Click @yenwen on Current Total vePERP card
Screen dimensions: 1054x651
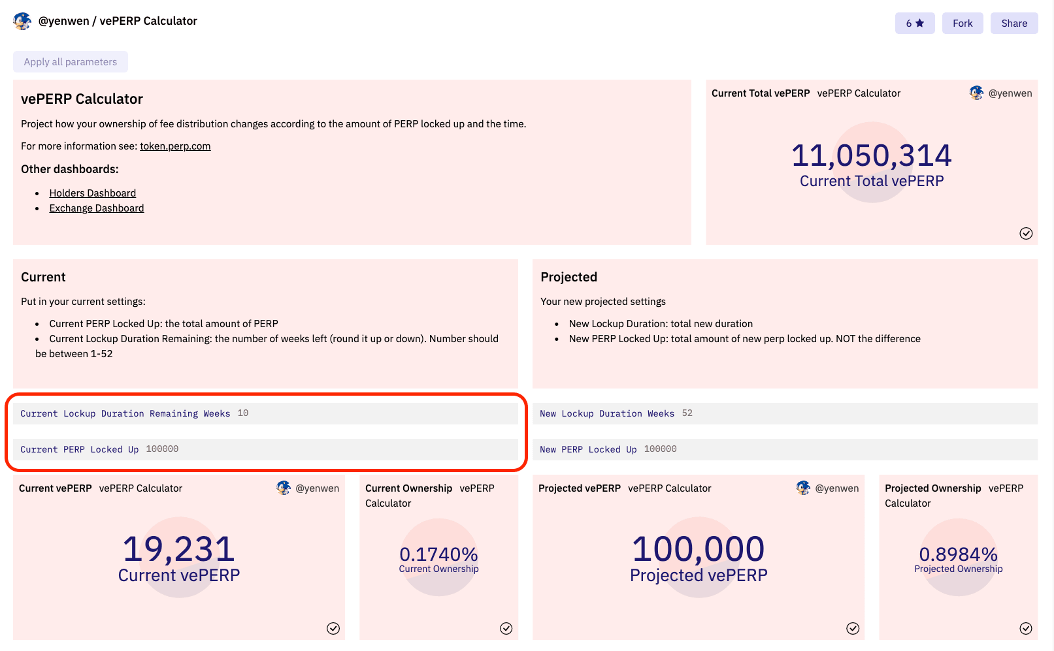click(x=1010, y=93)
